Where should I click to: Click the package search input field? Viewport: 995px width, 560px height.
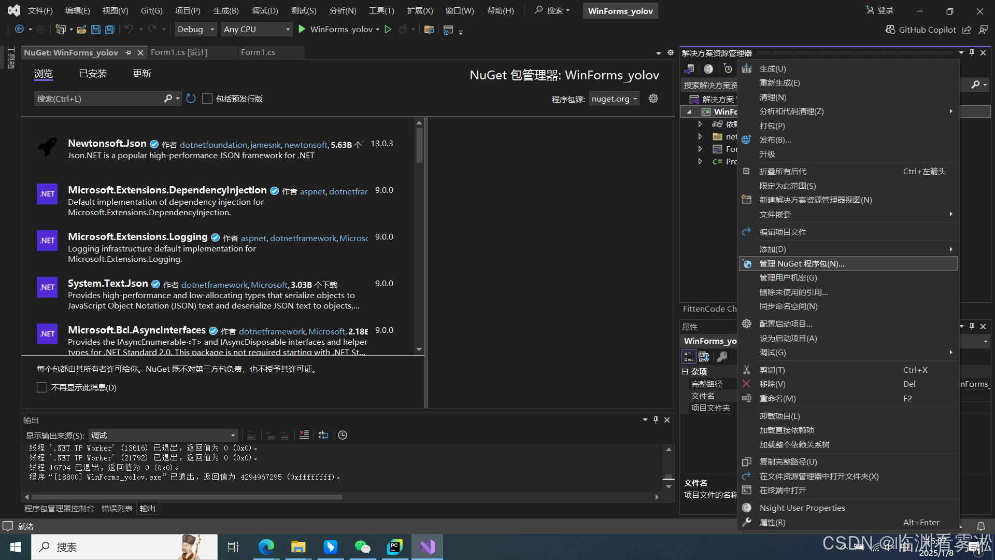[x=98, y=99]
